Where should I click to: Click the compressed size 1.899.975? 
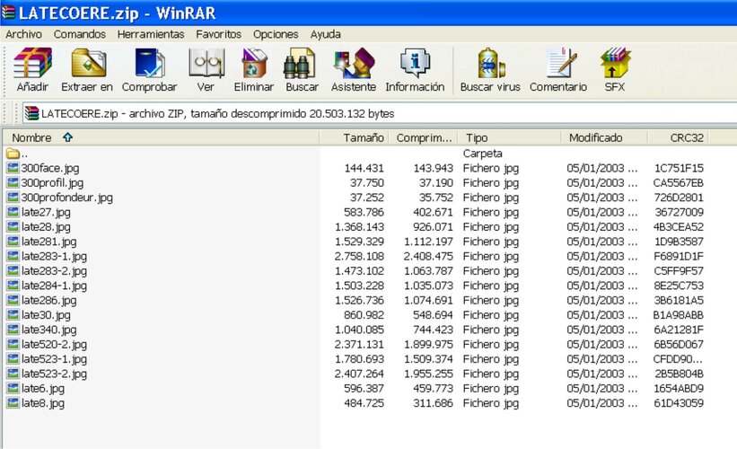428,344
